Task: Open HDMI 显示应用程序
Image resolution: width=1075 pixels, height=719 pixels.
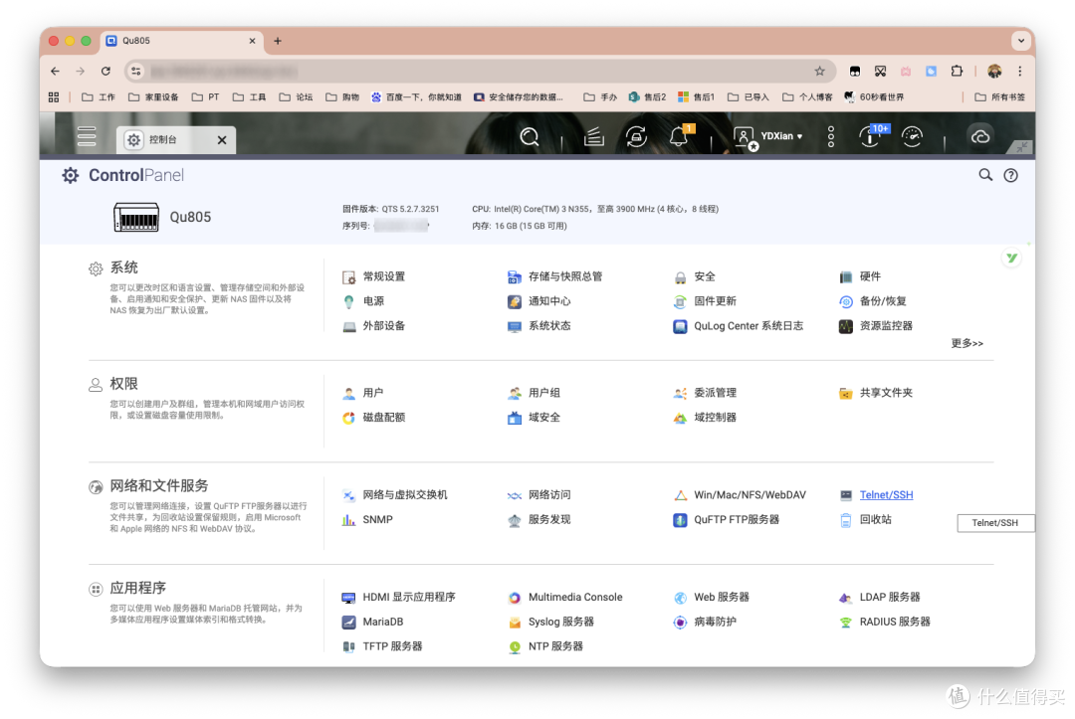Action: point(398,597)
